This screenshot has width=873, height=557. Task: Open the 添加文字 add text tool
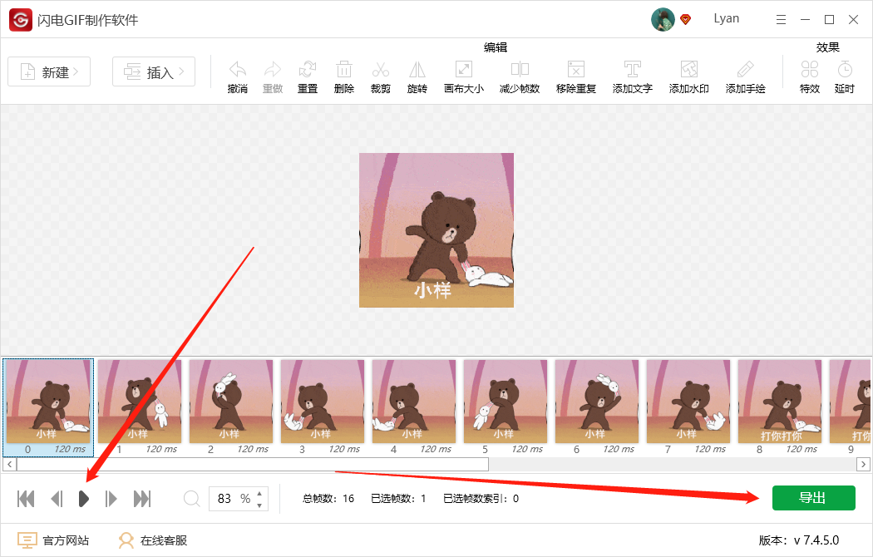(633, 70)
